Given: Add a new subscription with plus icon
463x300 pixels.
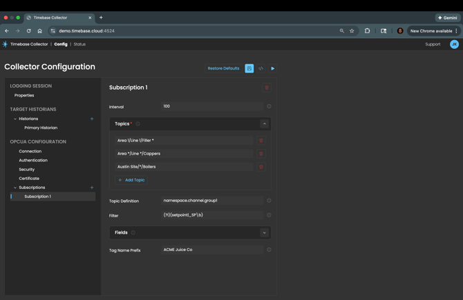Looking at the screenshot, I should (x=92, y=188).
